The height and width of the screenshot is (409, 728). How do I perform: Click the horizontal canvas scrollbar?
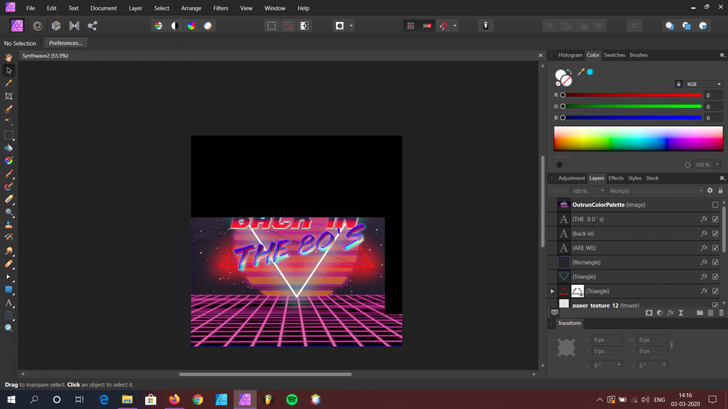click(265, 374)
